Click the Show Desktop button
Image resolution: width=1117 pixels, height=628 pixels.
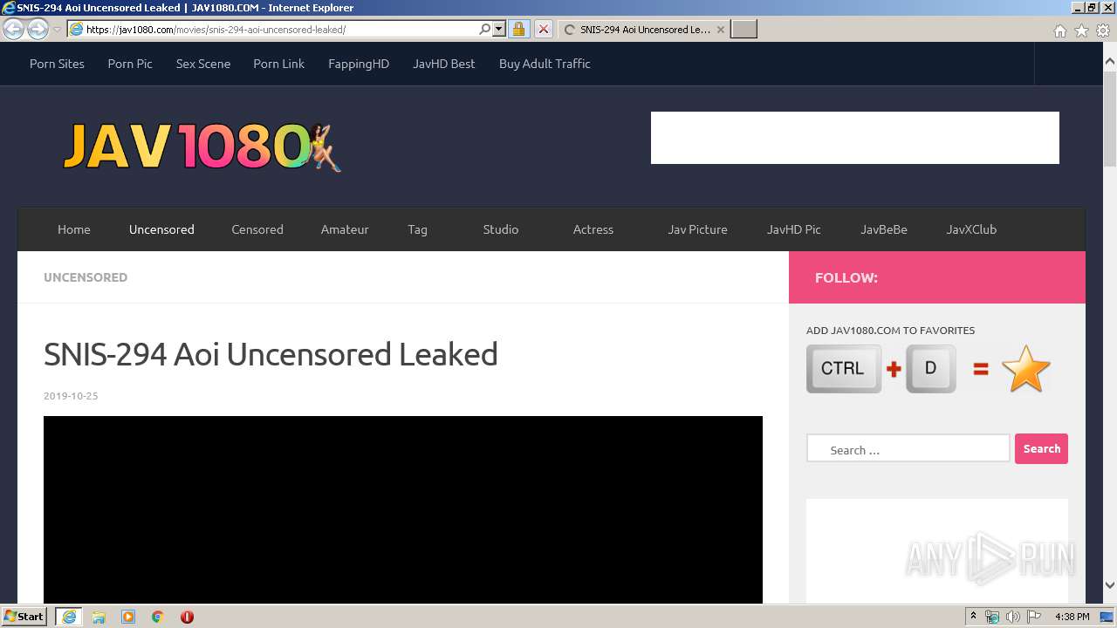1107,617
